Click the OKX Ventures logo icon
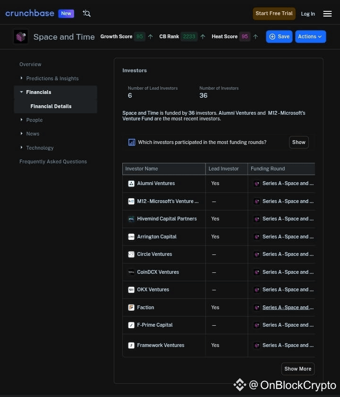Viewport: 340px width, 397px height. [131, 290]
